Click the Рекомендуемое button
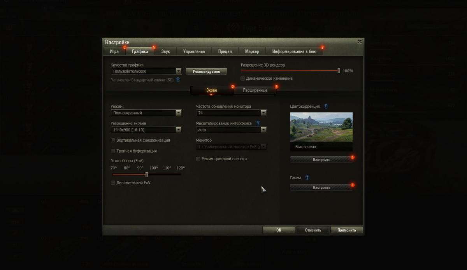This screenshot has width=467, height=270. (x=206, y=72)
